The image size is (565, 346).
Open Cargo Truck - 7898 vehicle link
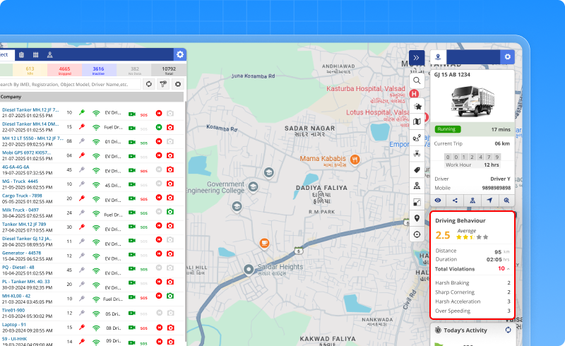[22, 196]
